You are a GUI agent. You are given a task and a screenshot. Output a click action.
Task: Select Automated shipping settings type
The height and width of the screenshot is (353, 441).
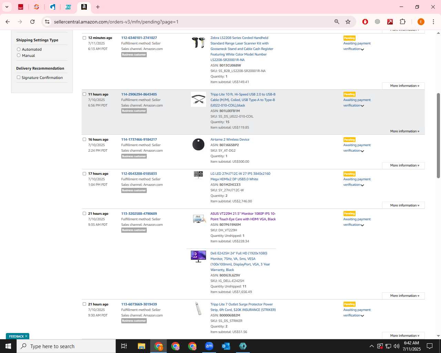click(19, 49)
